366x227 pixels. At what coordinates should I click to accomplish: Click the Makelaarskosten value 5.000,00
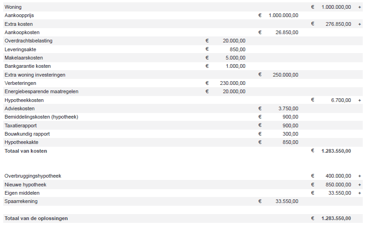[x=235, y=58]
